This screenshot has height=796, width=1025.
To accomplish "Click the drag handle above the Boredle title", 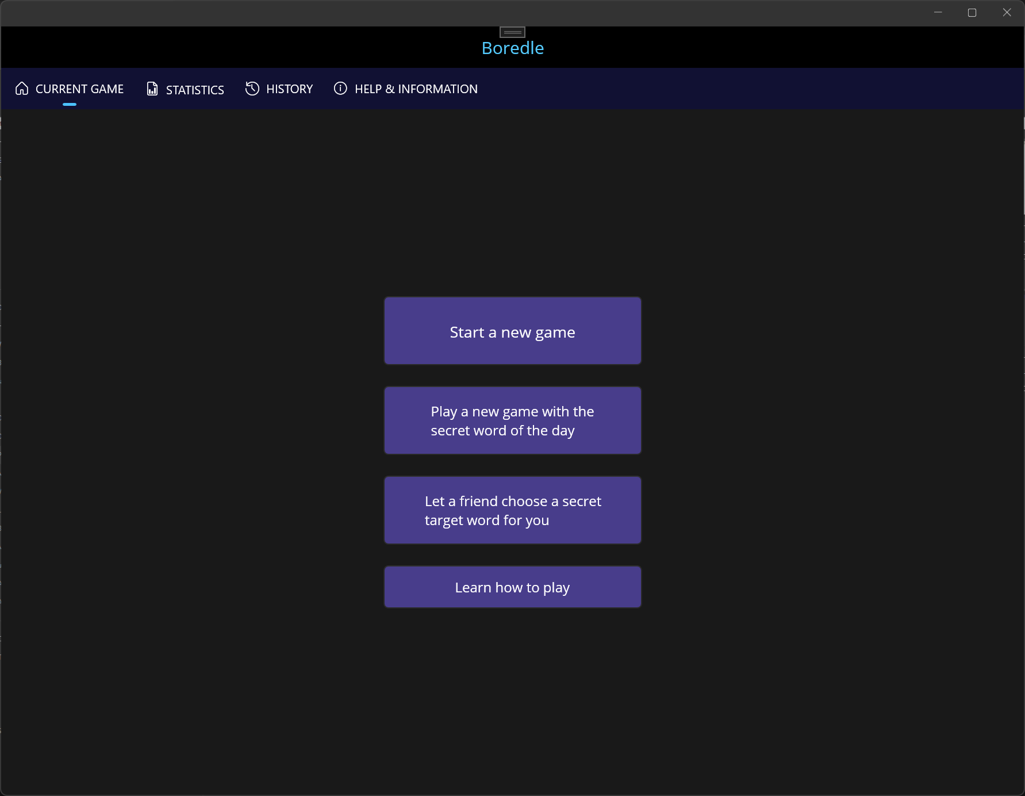I will 512,32.
